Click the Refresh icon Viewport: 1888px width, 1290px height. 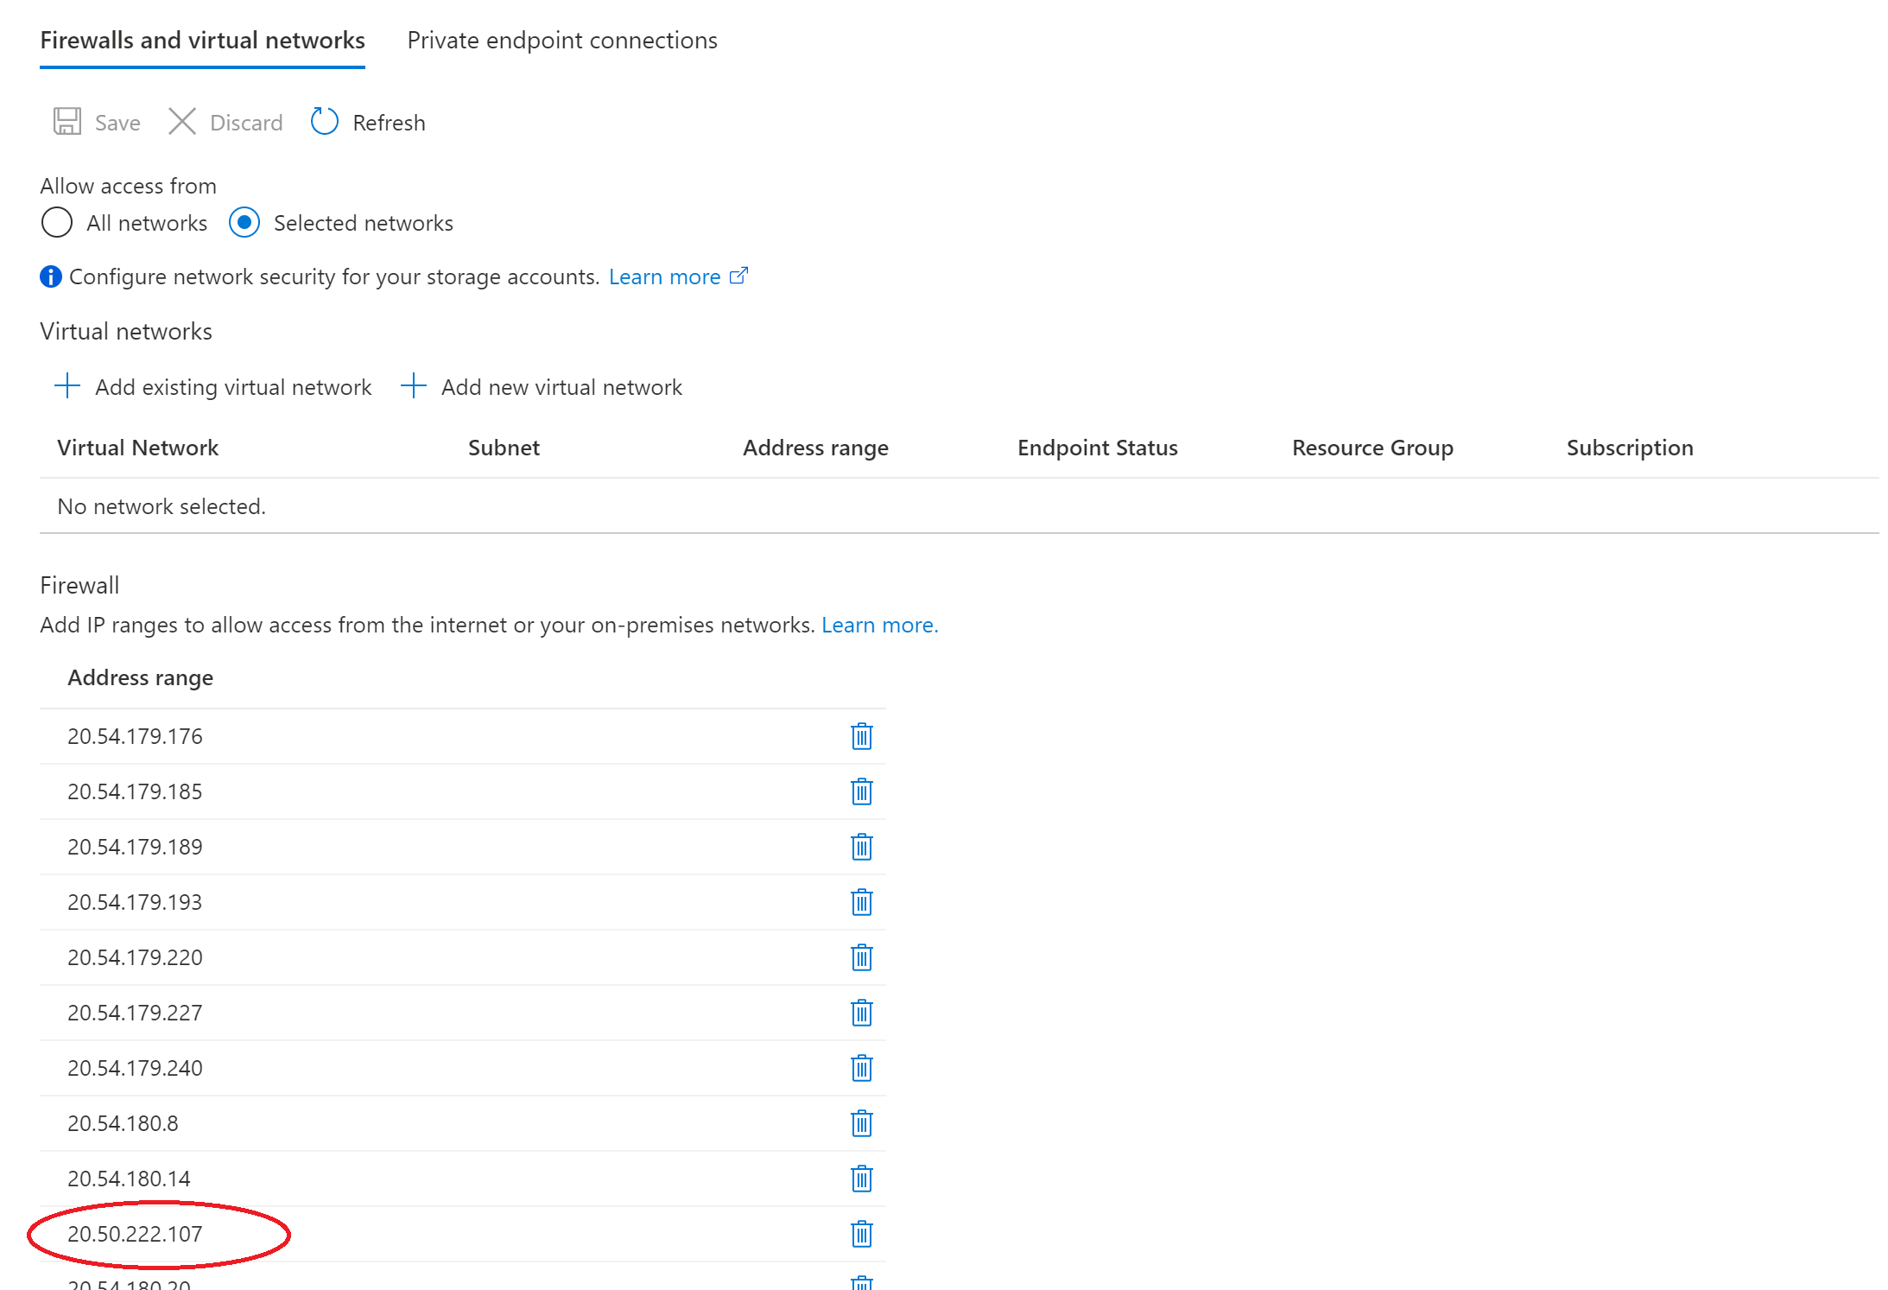pos(324,122)
